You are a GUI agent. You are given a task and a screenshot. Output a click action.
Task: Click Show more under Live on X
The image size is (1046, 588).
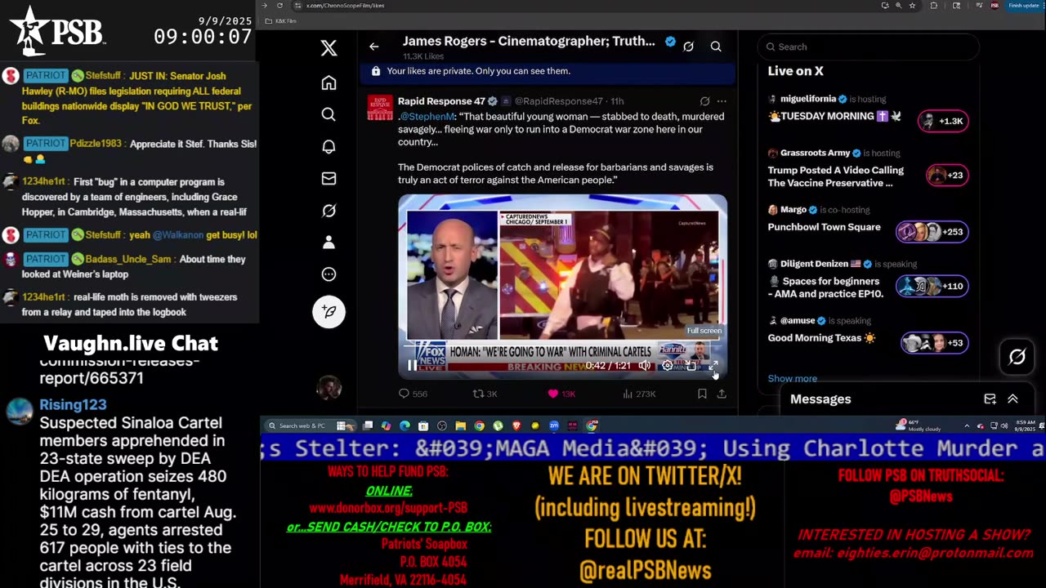coord(792,378)
